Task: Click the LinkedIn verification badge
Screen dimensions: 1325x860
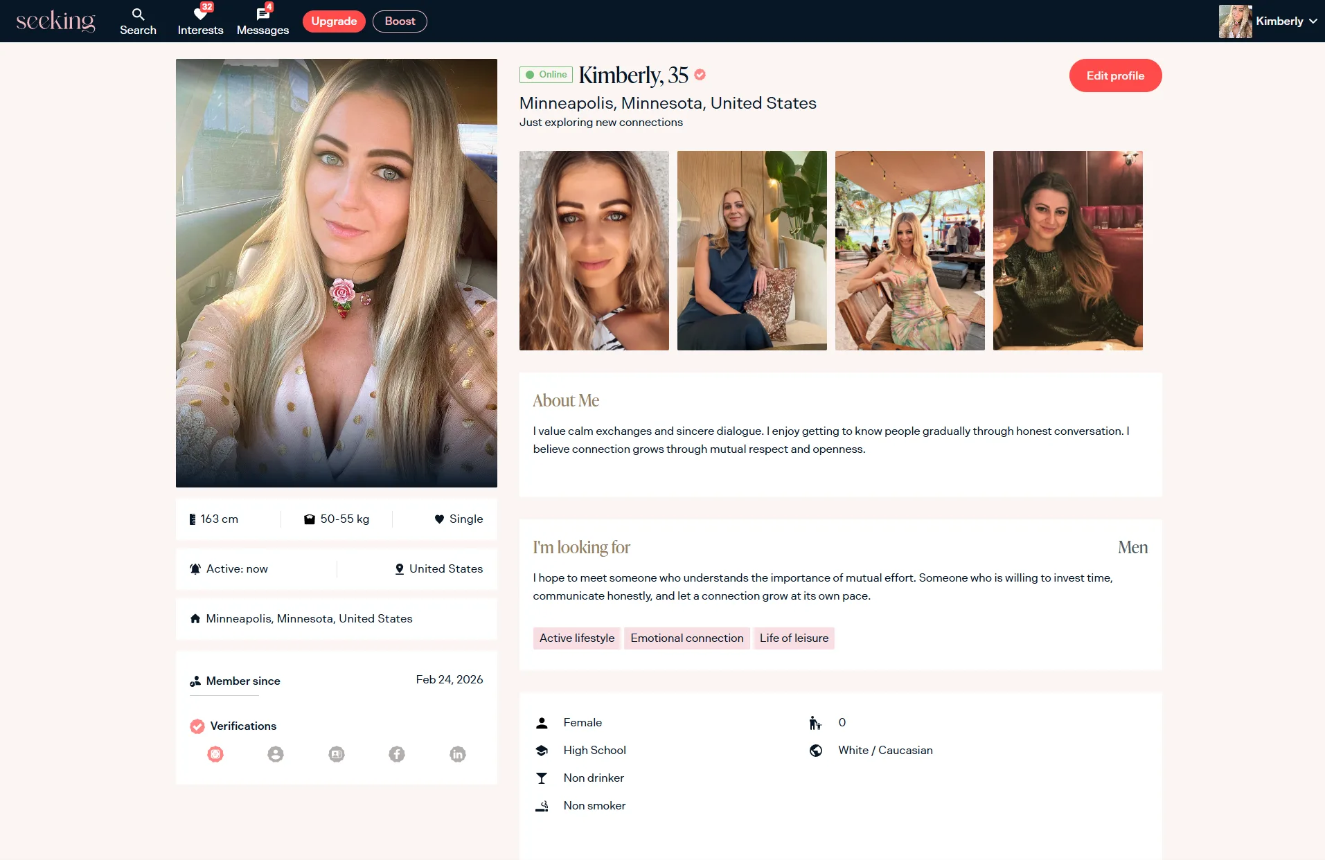Action: pos(458,754)
